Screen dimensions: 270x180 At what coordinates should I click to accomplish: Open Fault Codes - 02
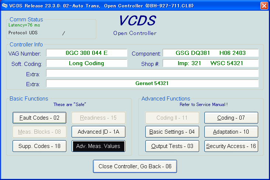(x=39, y=118)
